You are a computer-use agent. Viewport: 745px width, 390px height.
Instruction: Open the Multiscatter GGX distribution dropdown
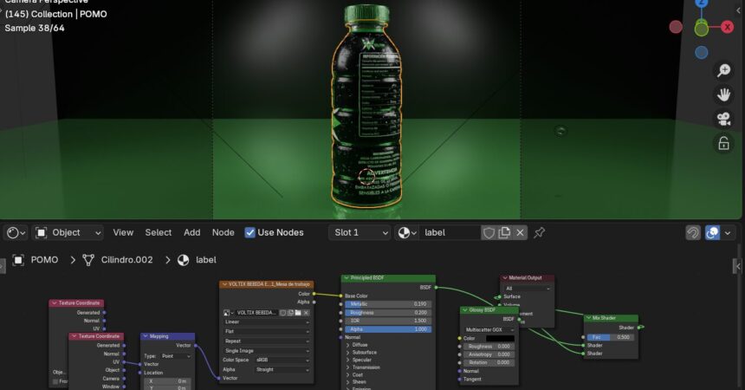489,329
